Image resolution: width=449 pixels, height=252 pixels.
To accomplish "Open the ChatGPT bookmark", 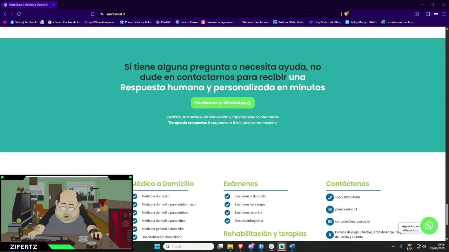I will pos(164,22).
